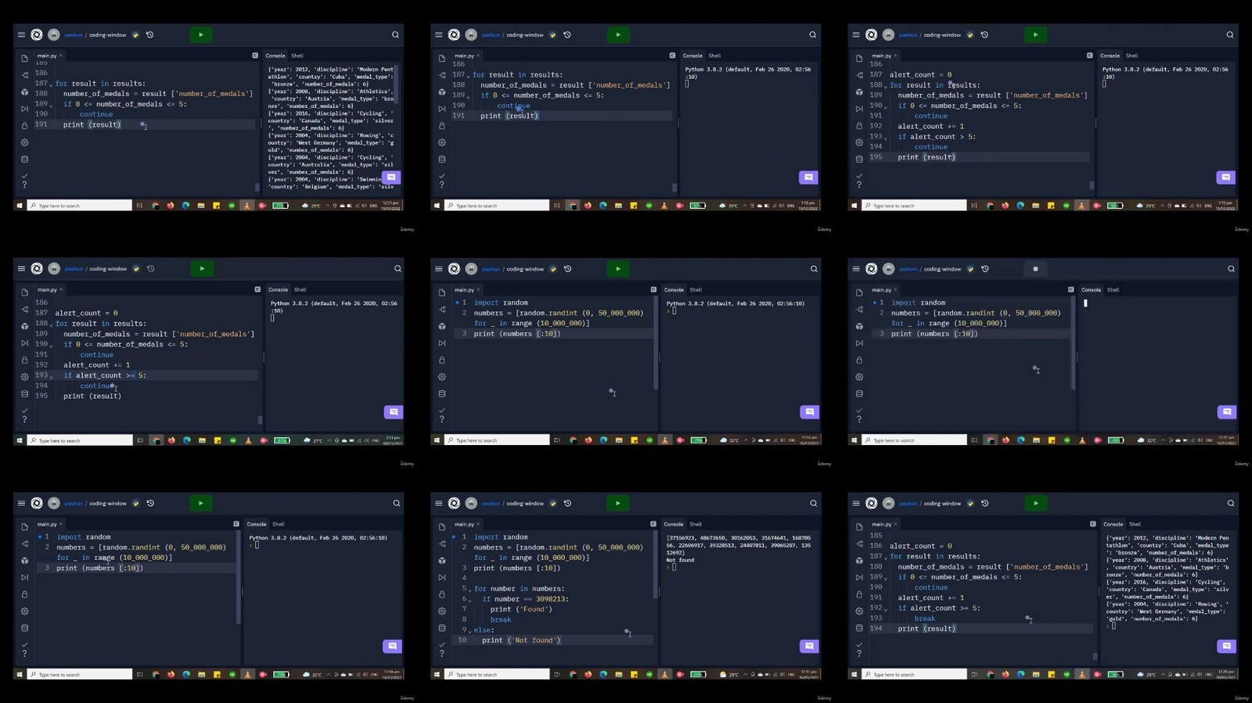This screenshot has height=703, width=1252.
Task: Open Debugger icon in 'alert_count > 5' window
Action: (x=859, y=109)
